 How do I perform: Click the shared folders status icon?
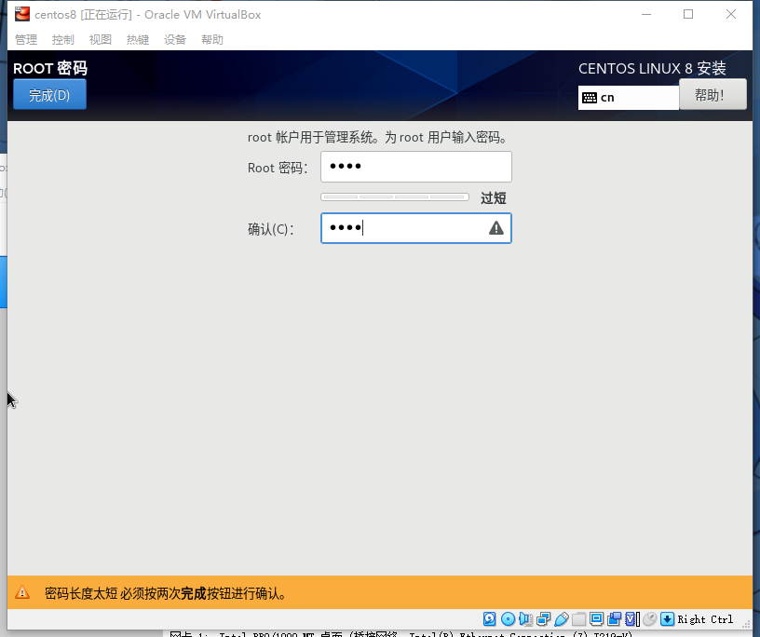[578, 619]
